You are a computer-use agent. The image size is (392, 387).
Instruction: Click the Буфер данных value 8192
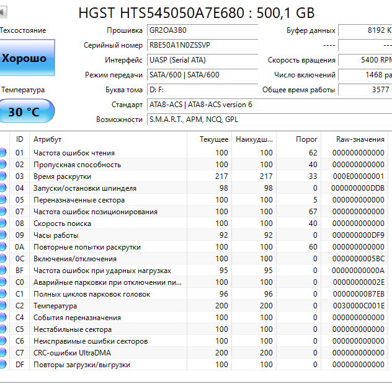click(365, 30)
